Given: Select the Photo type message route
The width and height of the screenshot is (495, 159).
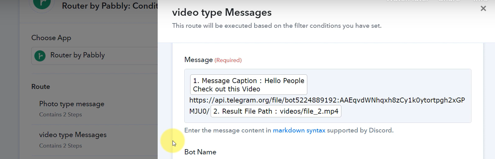Looking at the screenshot, I should tap(72, 104).
